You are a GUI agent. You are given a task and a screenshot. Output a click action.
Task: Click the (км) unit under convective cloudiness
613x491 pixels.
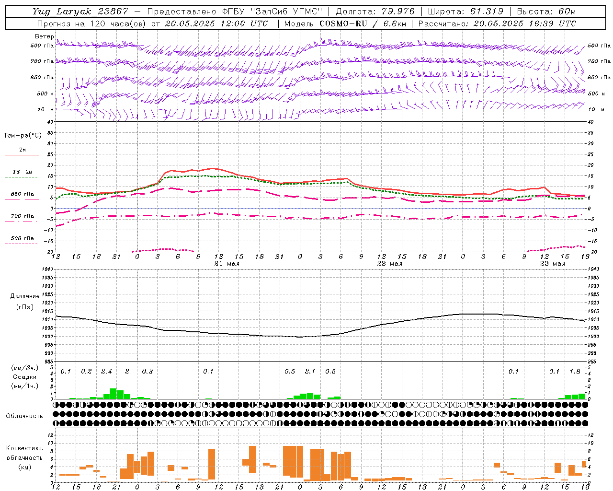24,467
